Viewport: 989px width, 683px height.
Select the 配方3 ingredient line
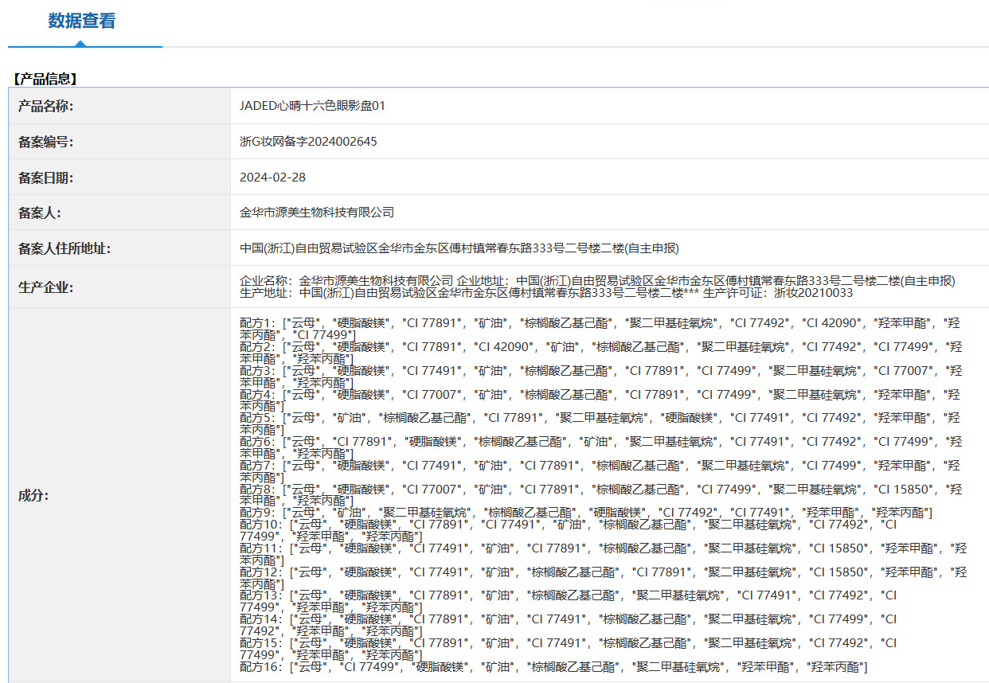coord(600,377)
